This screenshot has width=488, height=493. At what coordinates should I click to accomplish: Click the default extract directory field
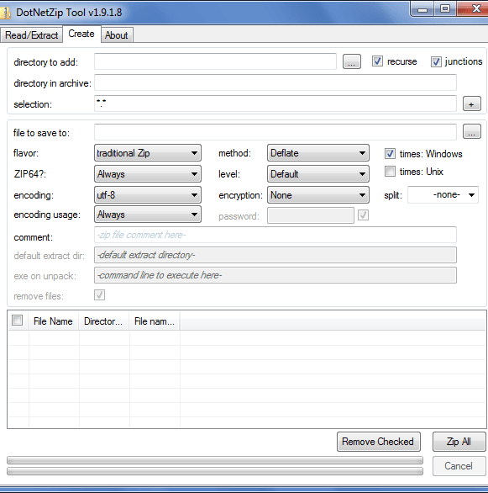[x=275, y=255]
